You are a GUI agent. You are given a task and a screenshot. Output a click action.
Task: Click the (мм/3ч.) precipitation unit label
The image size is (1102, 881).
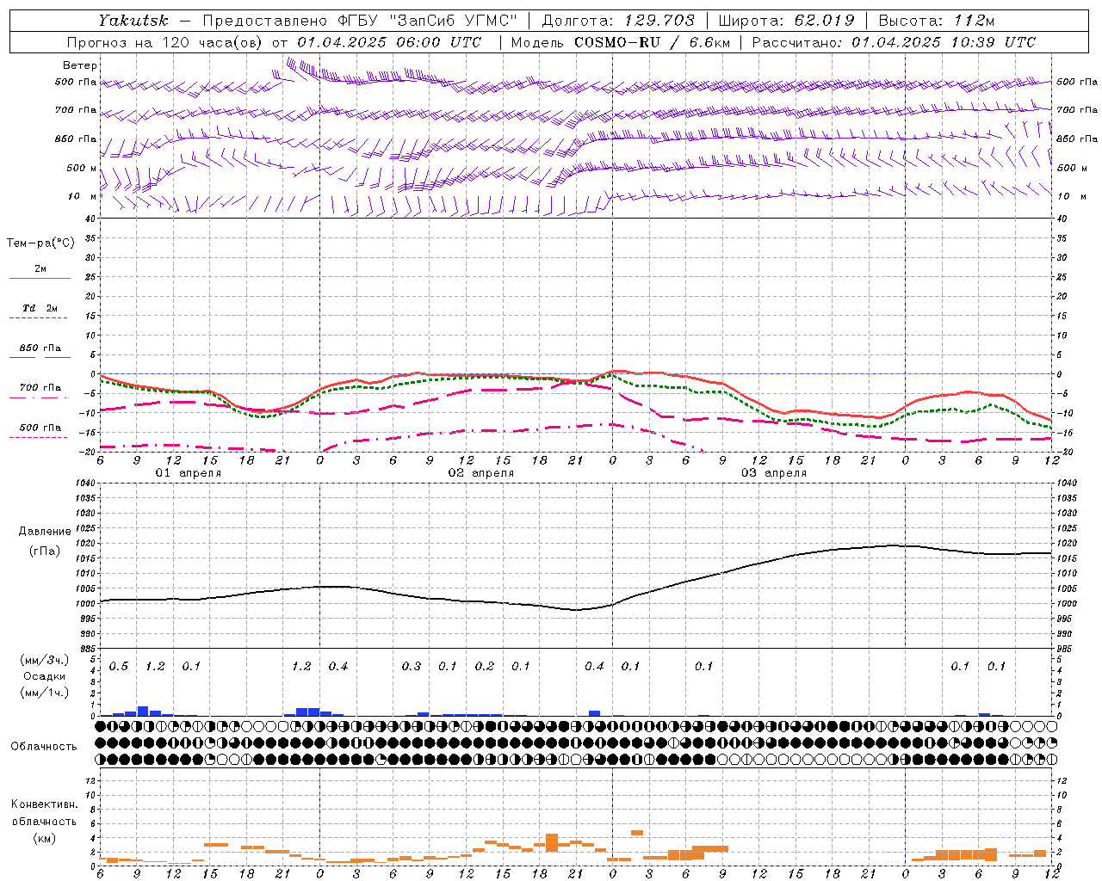coord(45,660)
